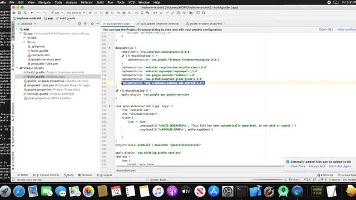The image size is (356, 200).
Task: Collapse the top-level app node
Action: point(17,29)
